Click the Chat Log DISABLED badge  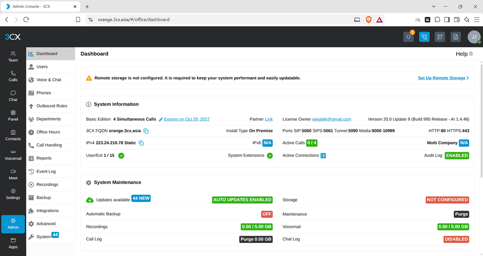coord(456,240)
